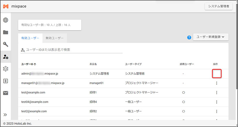Viewport: 238px width, 127px height.
Task: Open the mail envelope sidebar icon
Action: coord(5,93)
